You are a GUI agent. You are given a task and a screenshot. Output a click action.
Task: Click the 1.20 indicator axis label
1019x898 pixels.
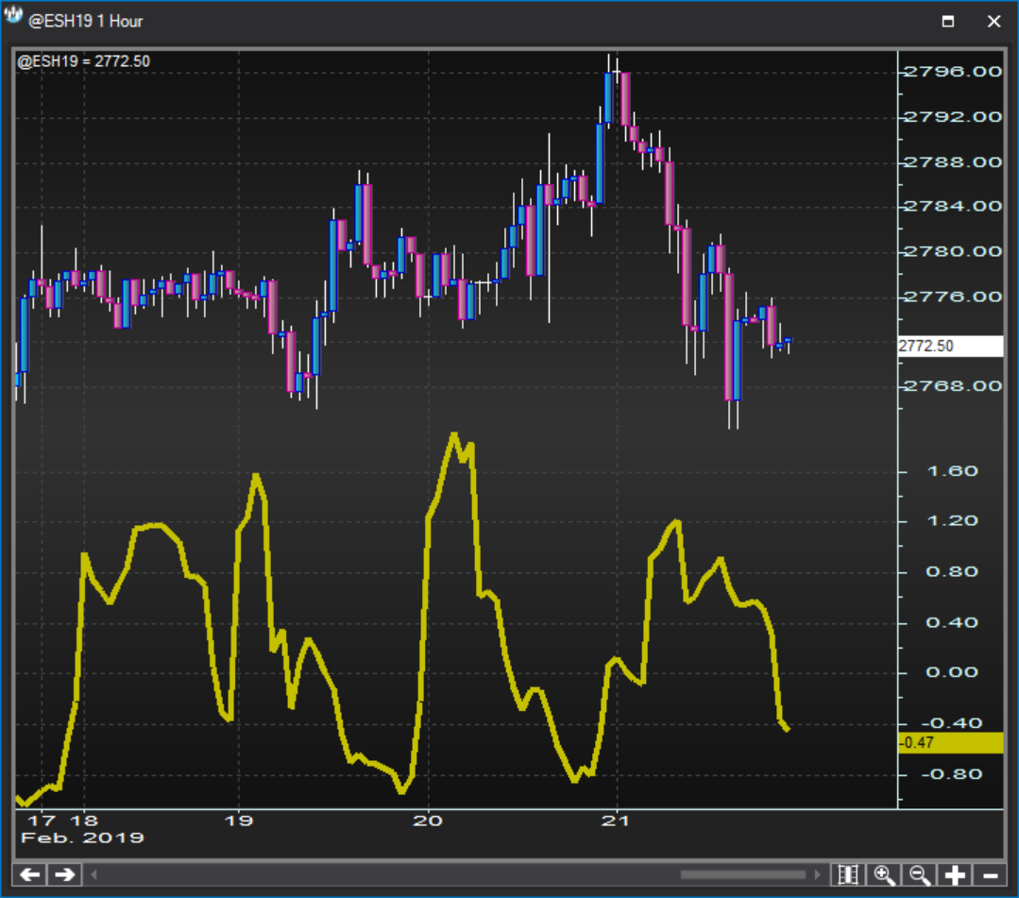(953, 521)
